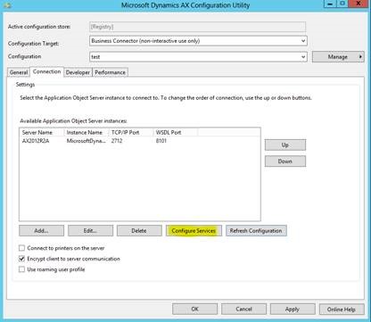371x322 pixels.
Task: Open the Manage button menu
Action: (338, 57)
